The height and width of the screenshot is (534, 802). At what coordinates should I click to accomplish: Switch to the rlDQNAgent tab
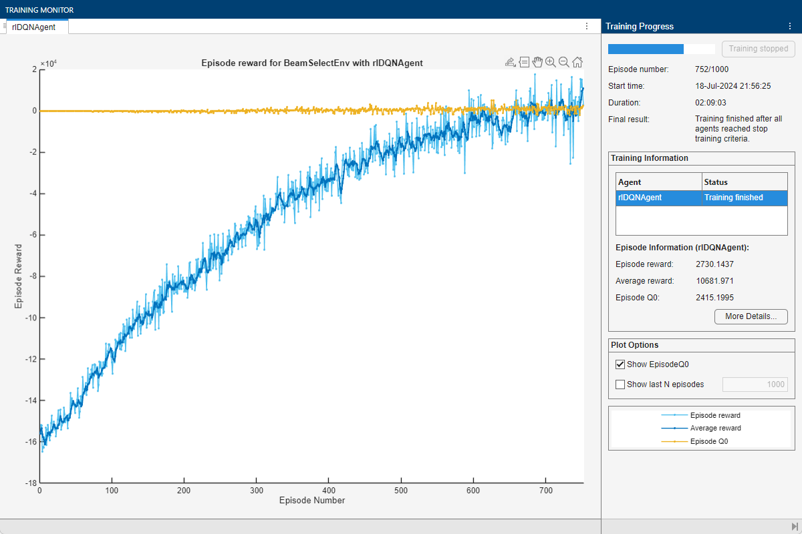[34, 27]
